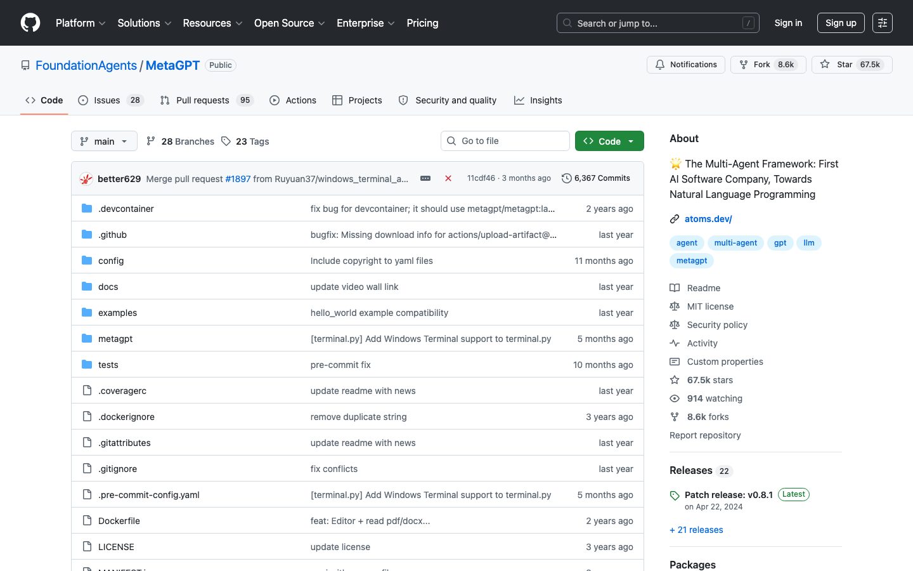Click the tests folder icon
Image resolution: width=913 pixels, height=571 pixels.
(87, 365)
